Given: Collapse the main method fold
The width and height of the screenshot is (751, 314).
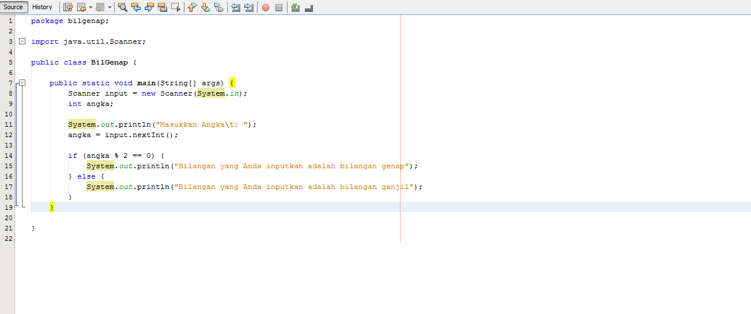Looking at the screenshot, I should (22, 83).
